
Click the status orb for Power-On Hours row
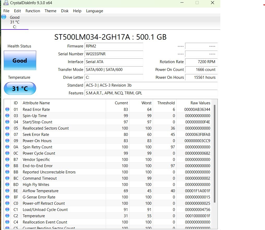(7, 141)
